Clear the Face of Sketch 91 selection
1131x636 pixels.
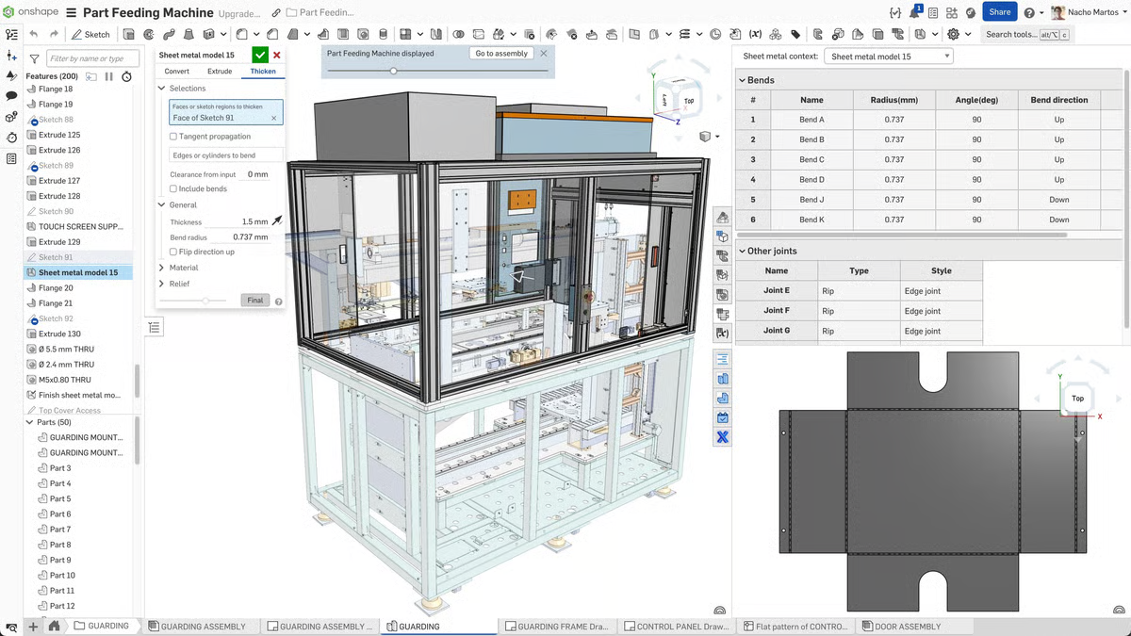click(x=274, y=119)
